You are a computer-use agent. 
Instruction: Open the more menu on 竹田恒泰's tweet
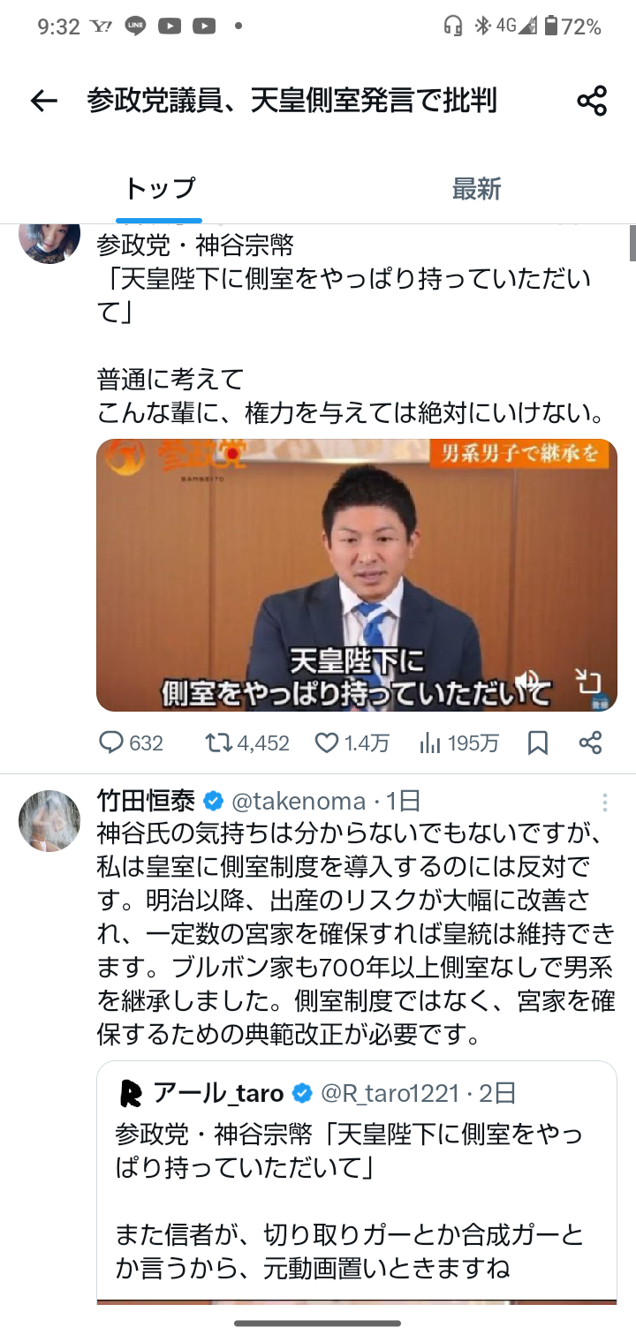tap(605, 802)
